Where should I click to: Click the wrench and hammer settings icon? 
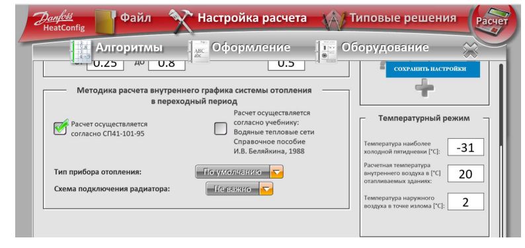point(182,21)
